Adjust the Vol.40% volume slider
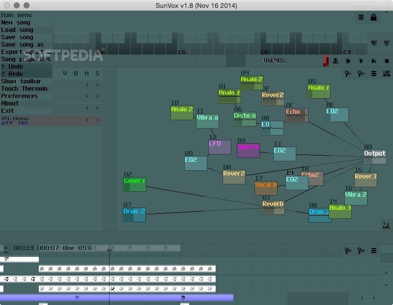The width and height of the screenshot is (393, 305). pyautogui.click(x=274, y=61)
